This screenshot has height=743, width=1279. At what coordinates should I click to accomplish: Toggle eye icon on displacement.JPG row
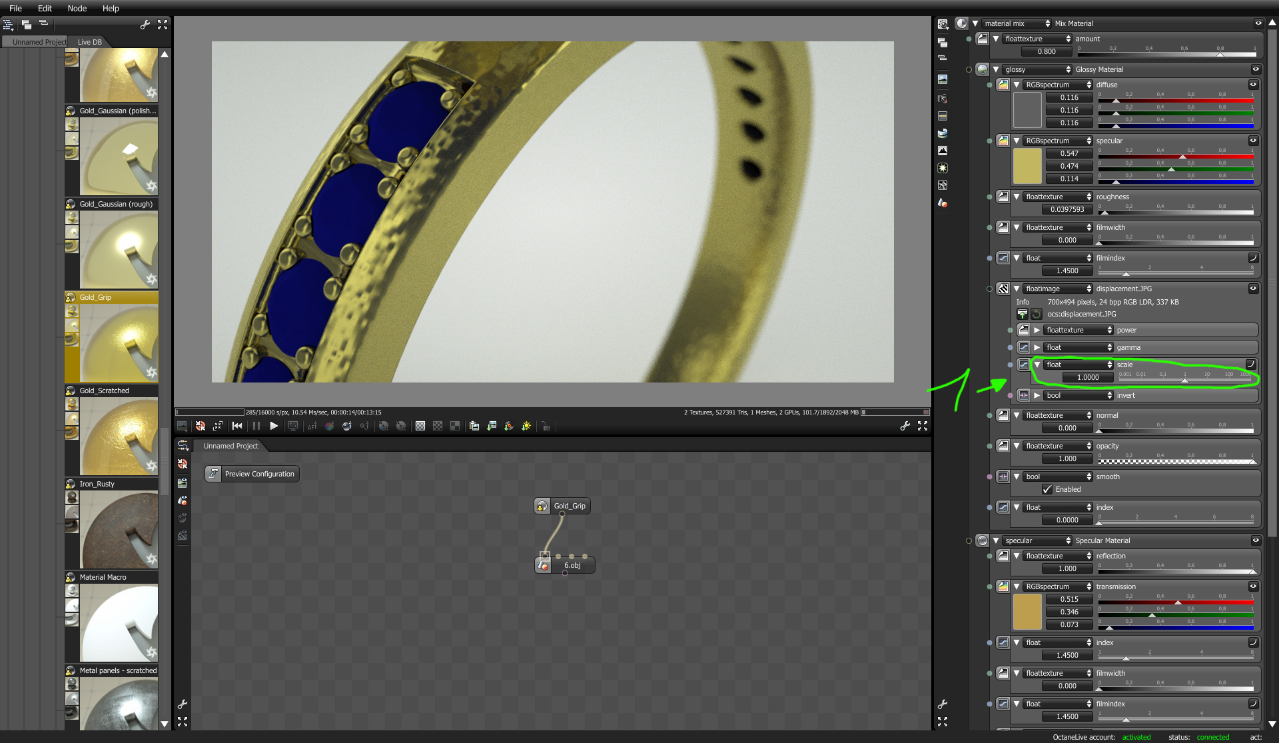(1253, 289)
